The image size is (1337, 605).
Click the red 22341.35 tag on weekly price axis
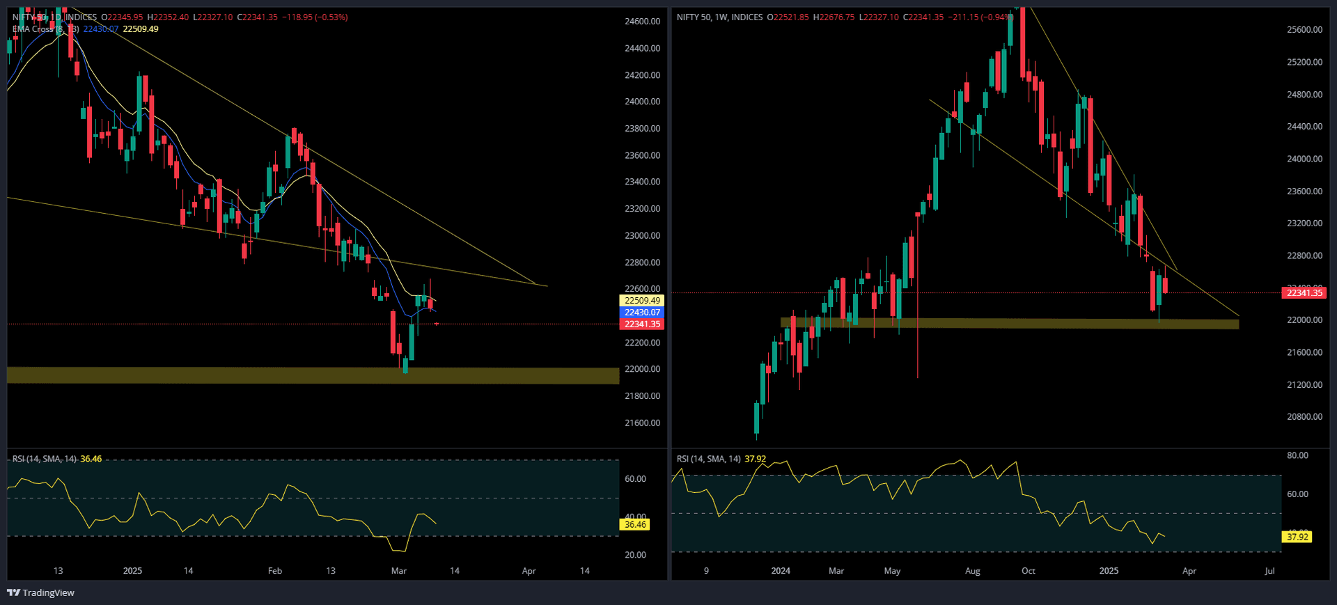(1304, 293)
